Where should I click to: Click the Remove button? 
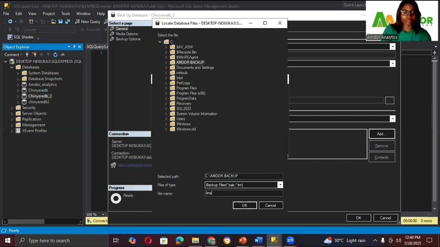tap(382, 146)
